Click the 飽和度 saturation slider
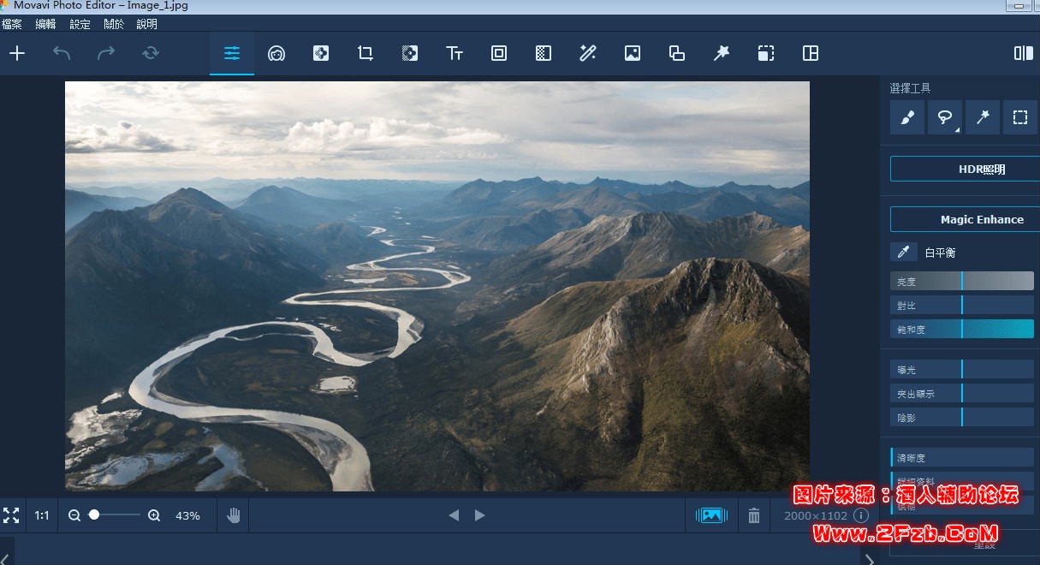Image resolution: width=1040 pixels, height=565 pixels. click(x=961, y=329)
